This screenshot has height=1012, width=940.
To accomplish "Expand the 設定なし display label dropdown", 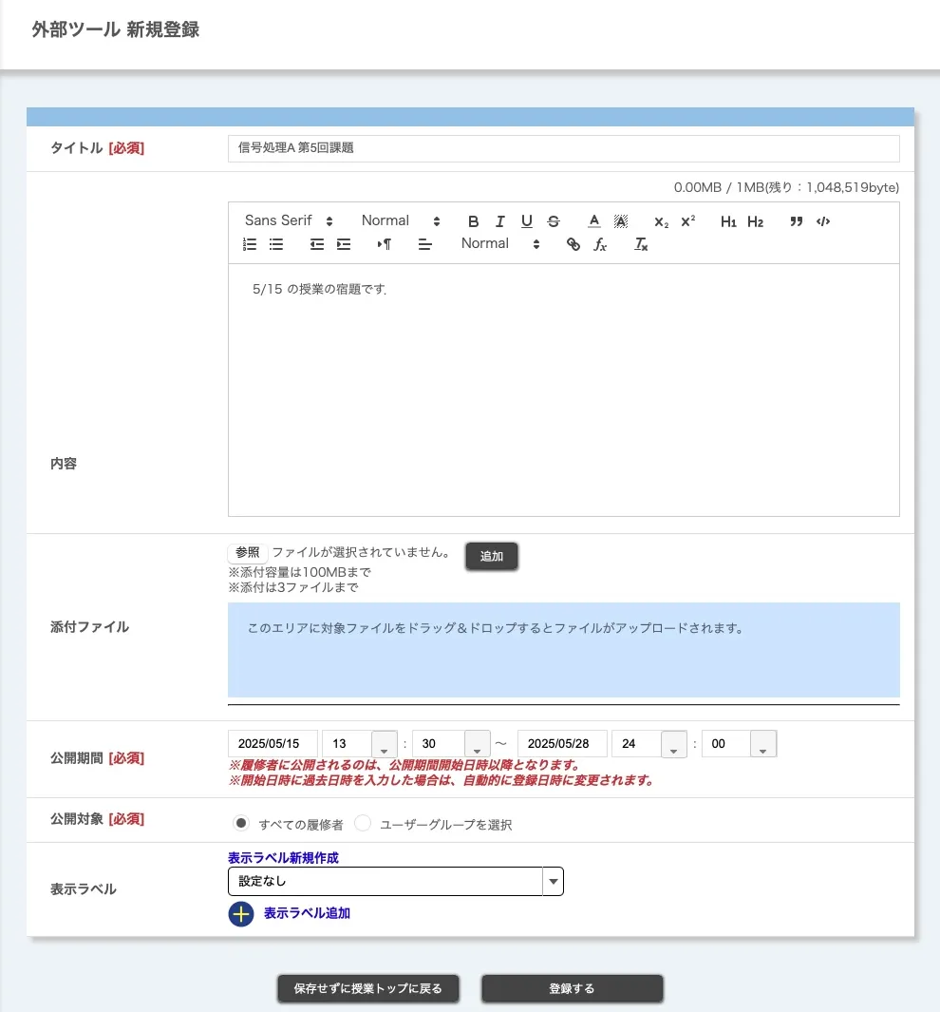I will [553, 882].
